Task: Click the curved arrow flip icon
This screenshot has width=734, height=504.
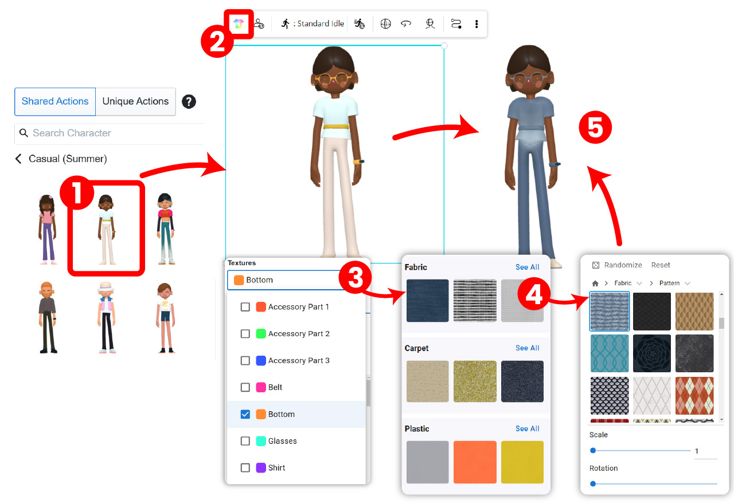Action: pyautogui.click(x=406, y=24)
